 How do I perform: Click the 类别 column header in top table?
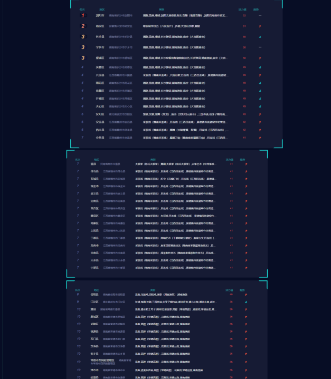click(x=161, y=9)
